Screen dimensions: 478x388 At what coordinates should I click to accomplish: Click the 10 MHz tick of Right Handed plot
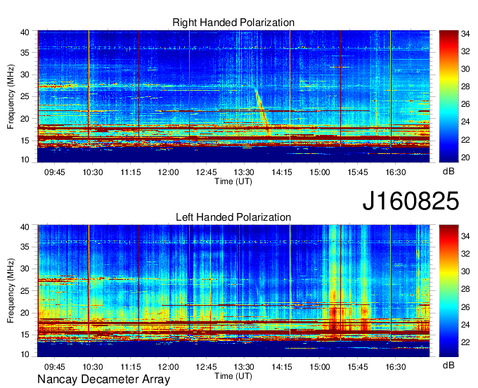pyautogui.click(x=25, y=160)
